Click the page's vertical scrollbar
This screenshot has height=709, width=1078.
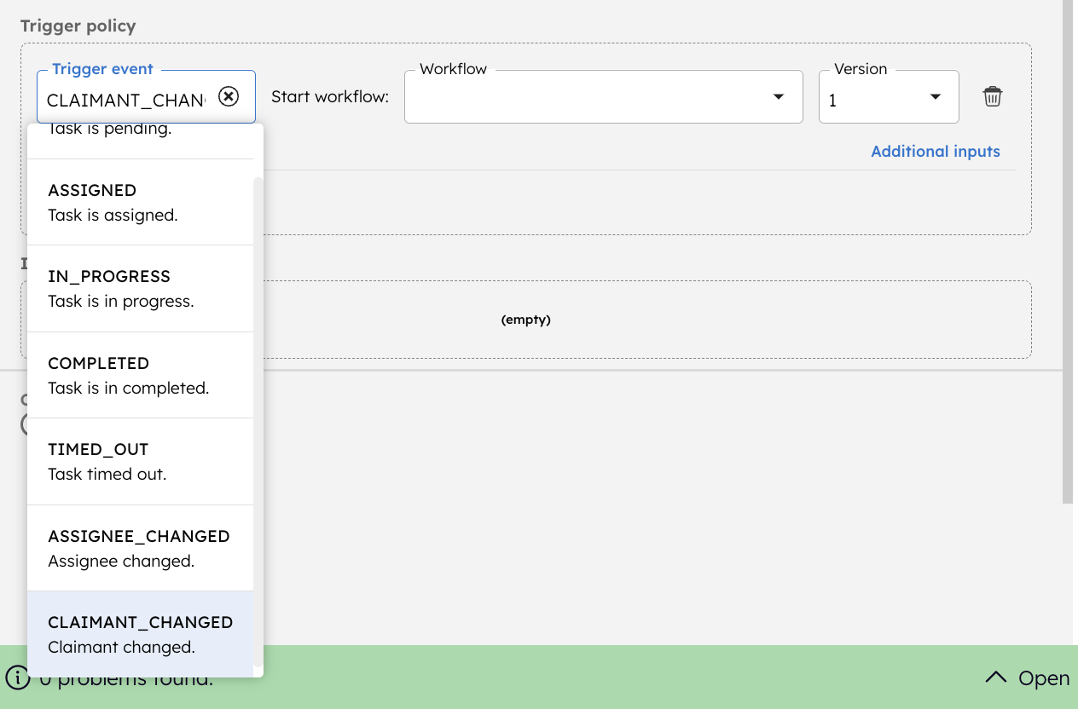(1067, 256)
